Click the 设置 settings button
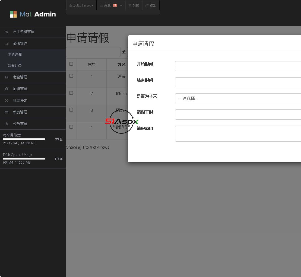 134,5
